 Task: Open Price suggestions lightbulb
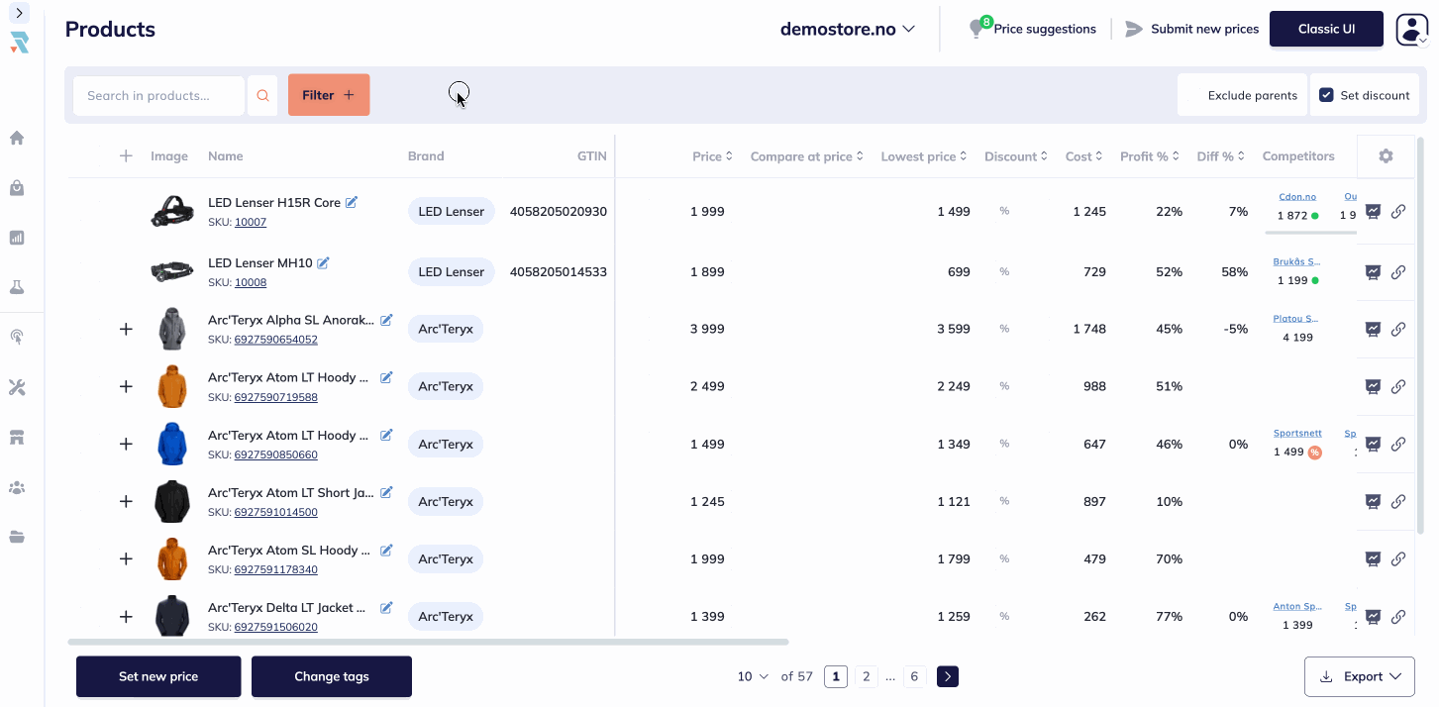(1034, 29)
